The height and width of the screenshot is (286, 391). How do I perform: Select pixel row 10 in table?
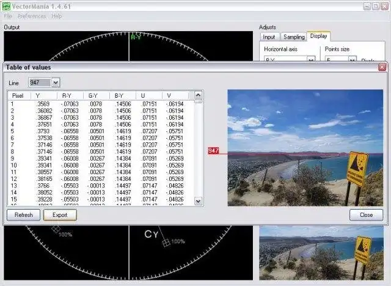click(x=101, y=166)
